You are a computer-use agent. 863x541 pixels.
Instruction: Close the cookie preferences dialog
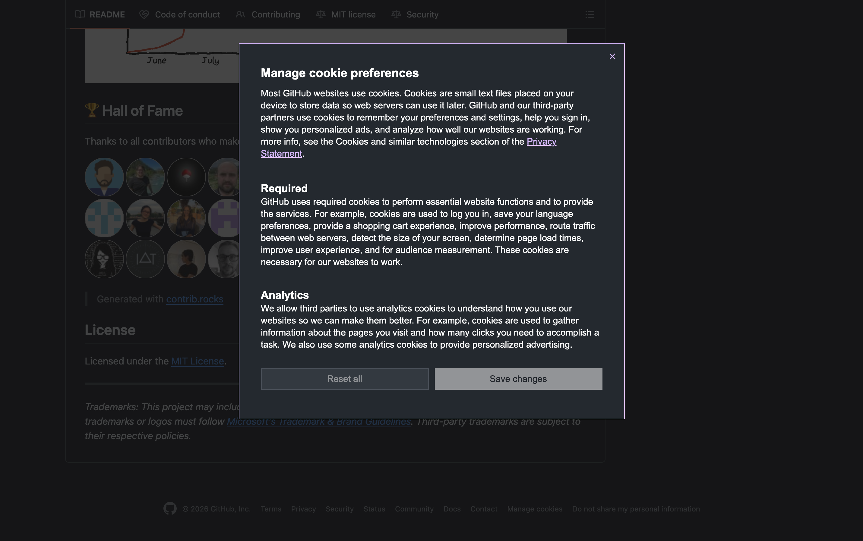point(612,57)
